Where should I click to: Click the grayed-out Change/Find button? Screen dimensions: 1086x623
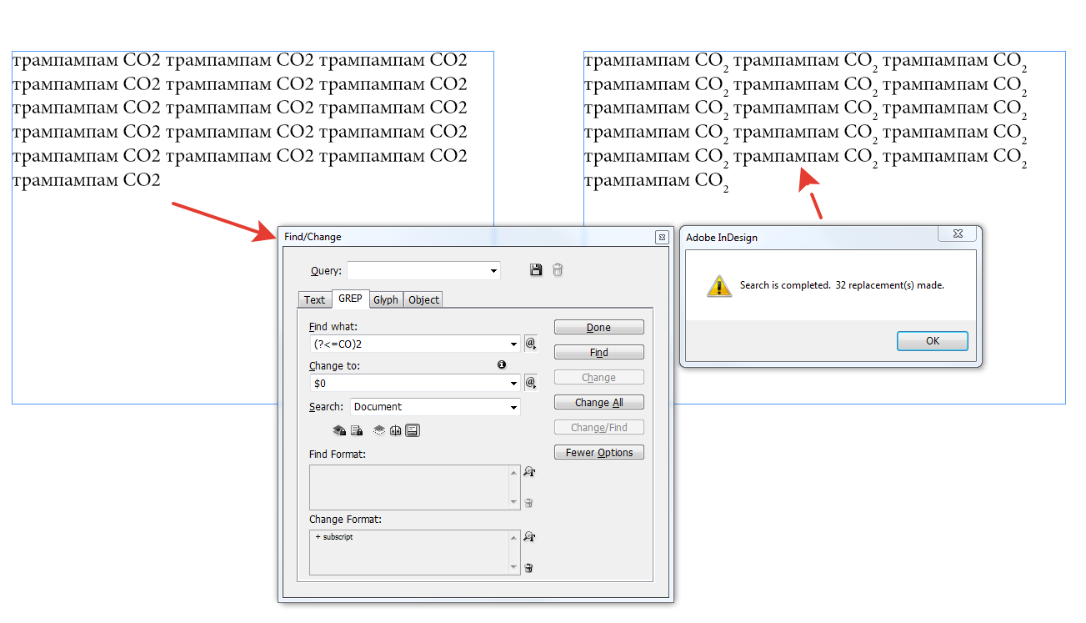pyautogui.click(x=598, y=428)
